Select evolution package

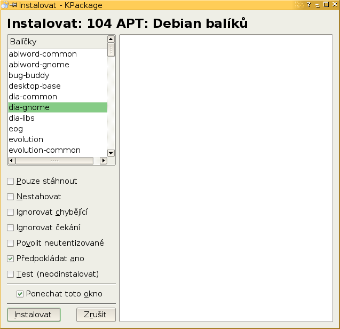pos(58,139)
